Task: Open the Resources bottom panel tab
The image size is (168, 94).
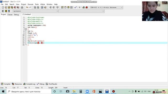Action: tap(17, 84)
